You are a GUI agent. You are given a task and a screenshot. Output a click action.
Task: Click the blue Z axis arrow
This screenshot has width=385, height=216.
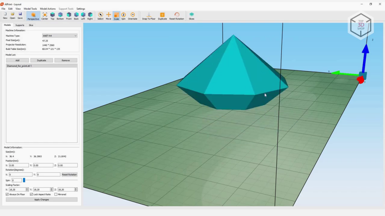(x=365, y=58)
